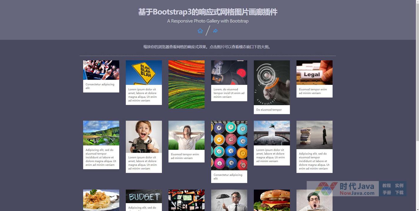Open the yellow Blah Blah Blah sign photo
Screen dimensions: 419x211
pyautogui.click(x=144, y=73)
